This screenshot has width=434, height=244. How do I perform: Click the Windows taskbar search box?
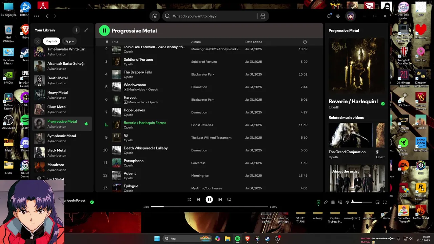click(x=188, y=239)
